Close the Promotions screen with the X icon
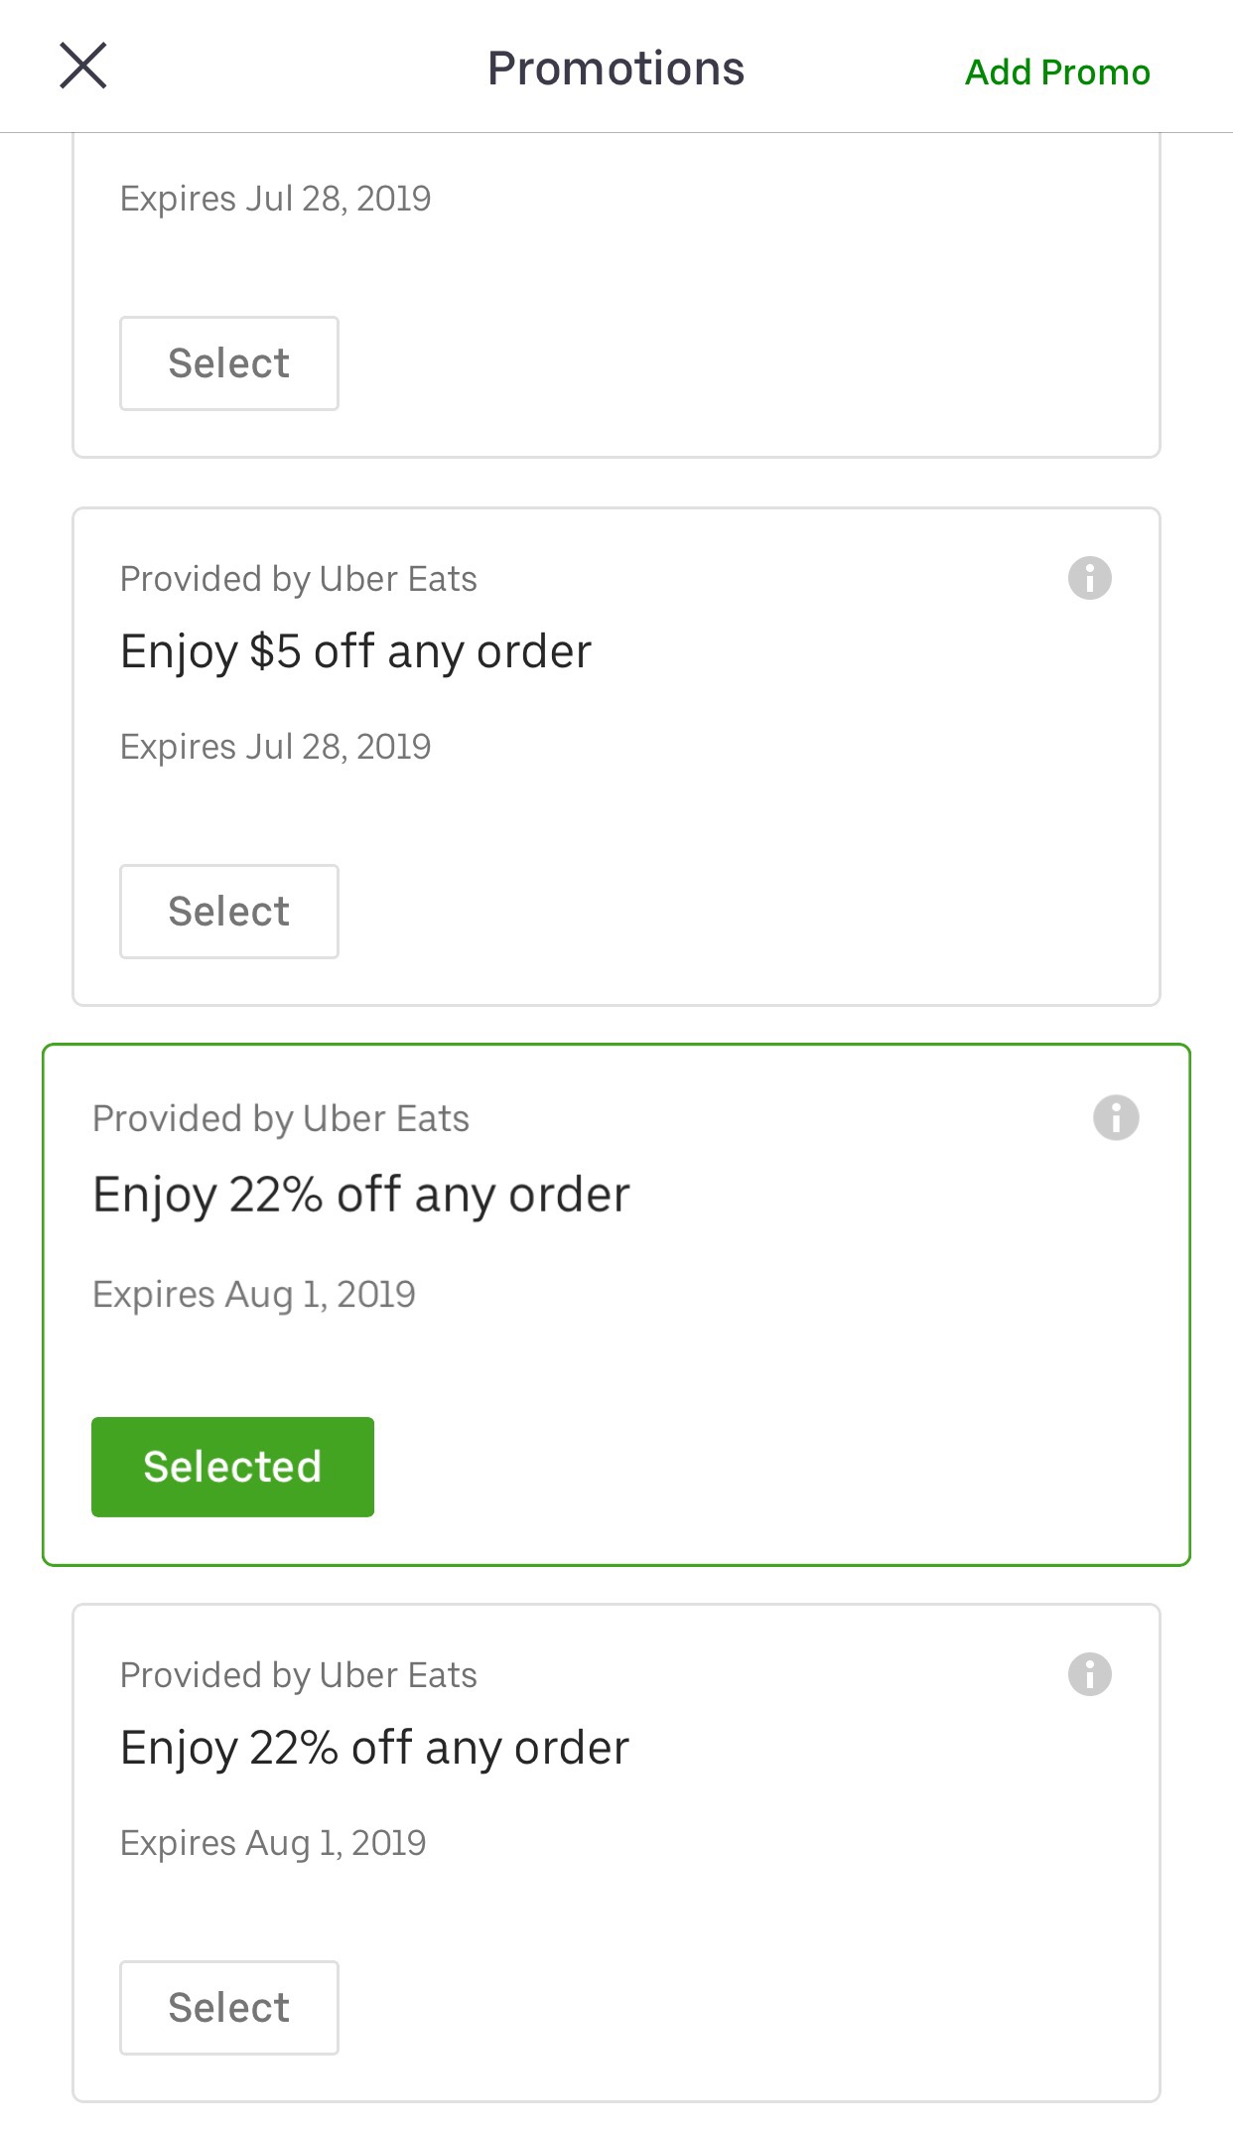The image size is (1233, 2134). (x=83, y=67)
